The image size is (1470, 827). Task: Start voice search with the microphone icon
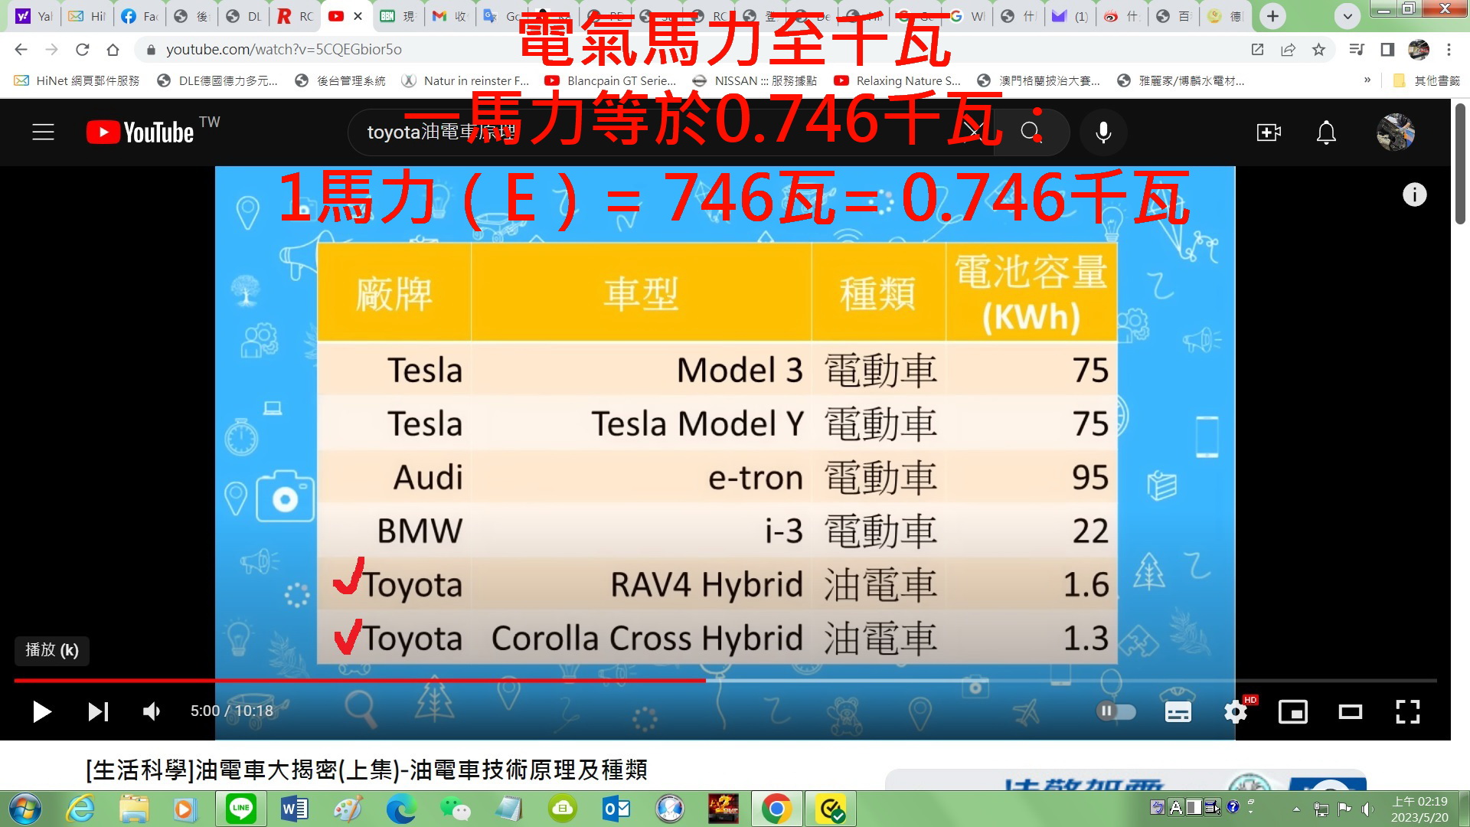pyautogui.click(x=1103, y=132)
